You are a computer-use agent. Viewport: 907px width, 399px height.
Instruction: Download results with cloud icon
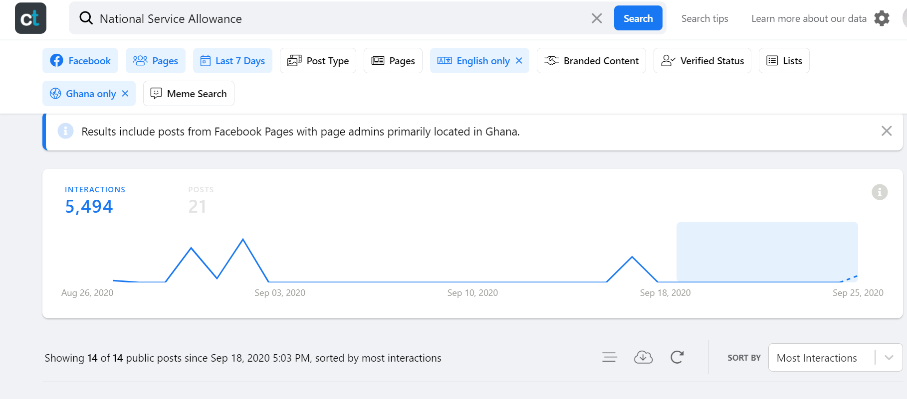(643, 357)
